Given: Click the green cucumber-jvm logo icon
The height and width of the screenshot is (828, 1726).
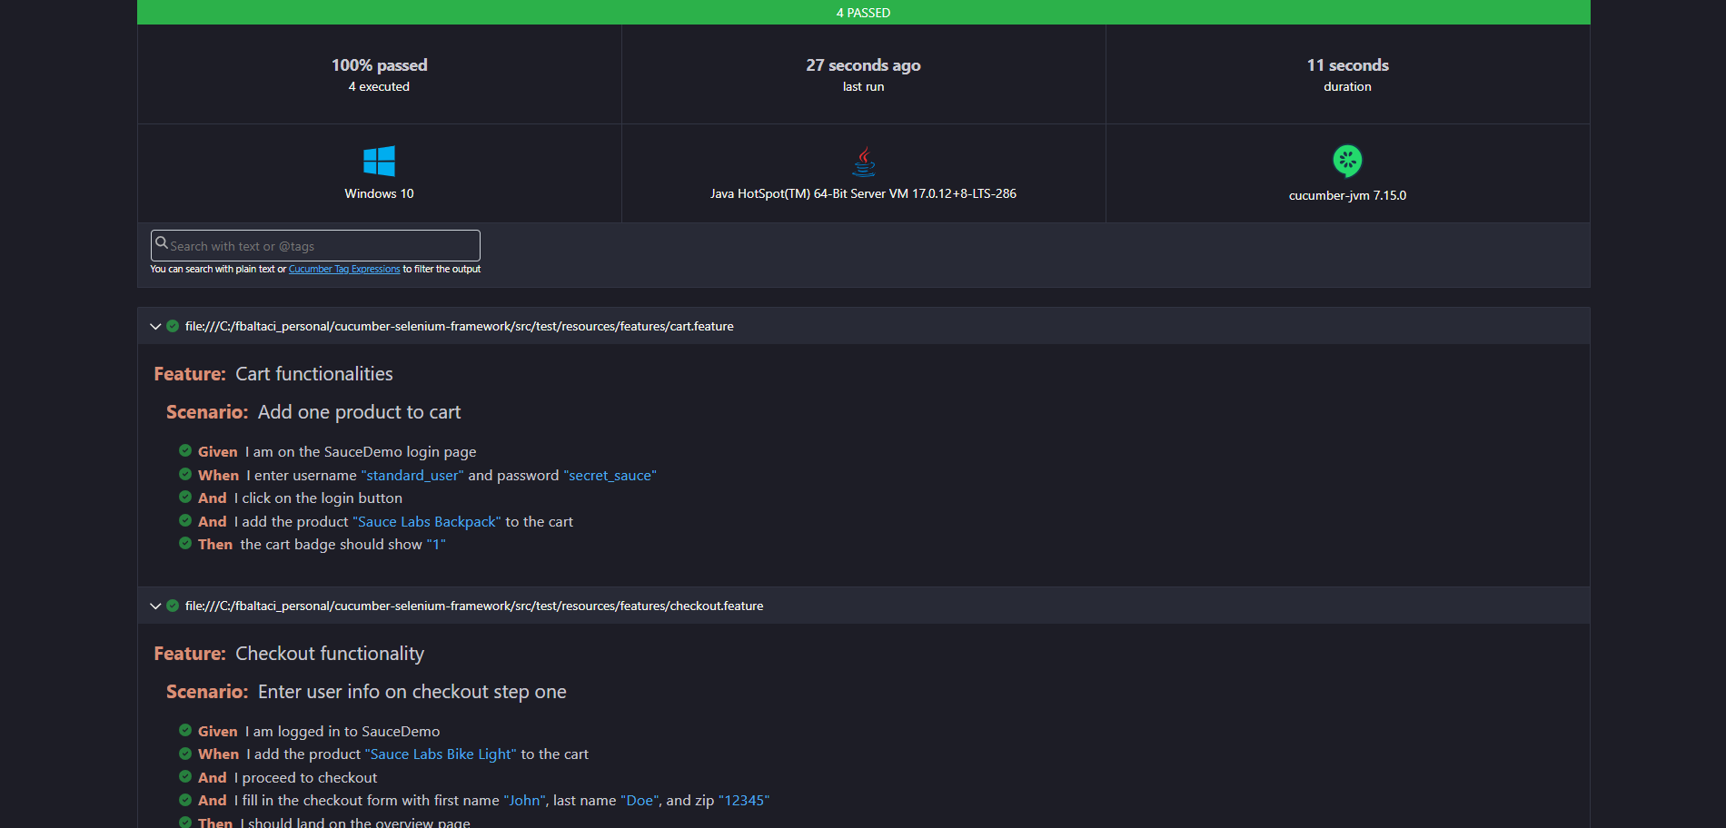Looking at the screenshot, I should [1347, 162].
